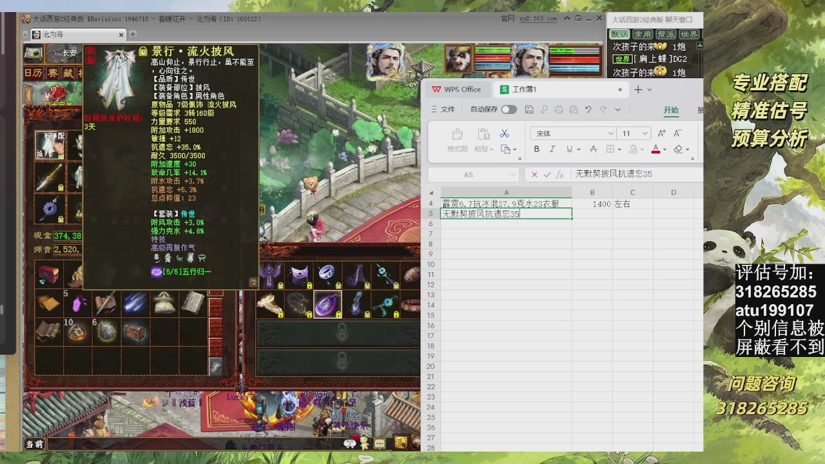Select the purple mask item in equipment grid
Viewport: 825px width, 464px height.
tap(299, 275)
